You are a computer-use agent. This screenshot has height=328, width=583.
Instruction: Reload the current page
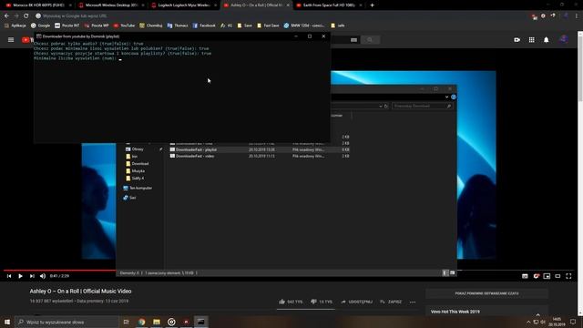coord(26,16)
